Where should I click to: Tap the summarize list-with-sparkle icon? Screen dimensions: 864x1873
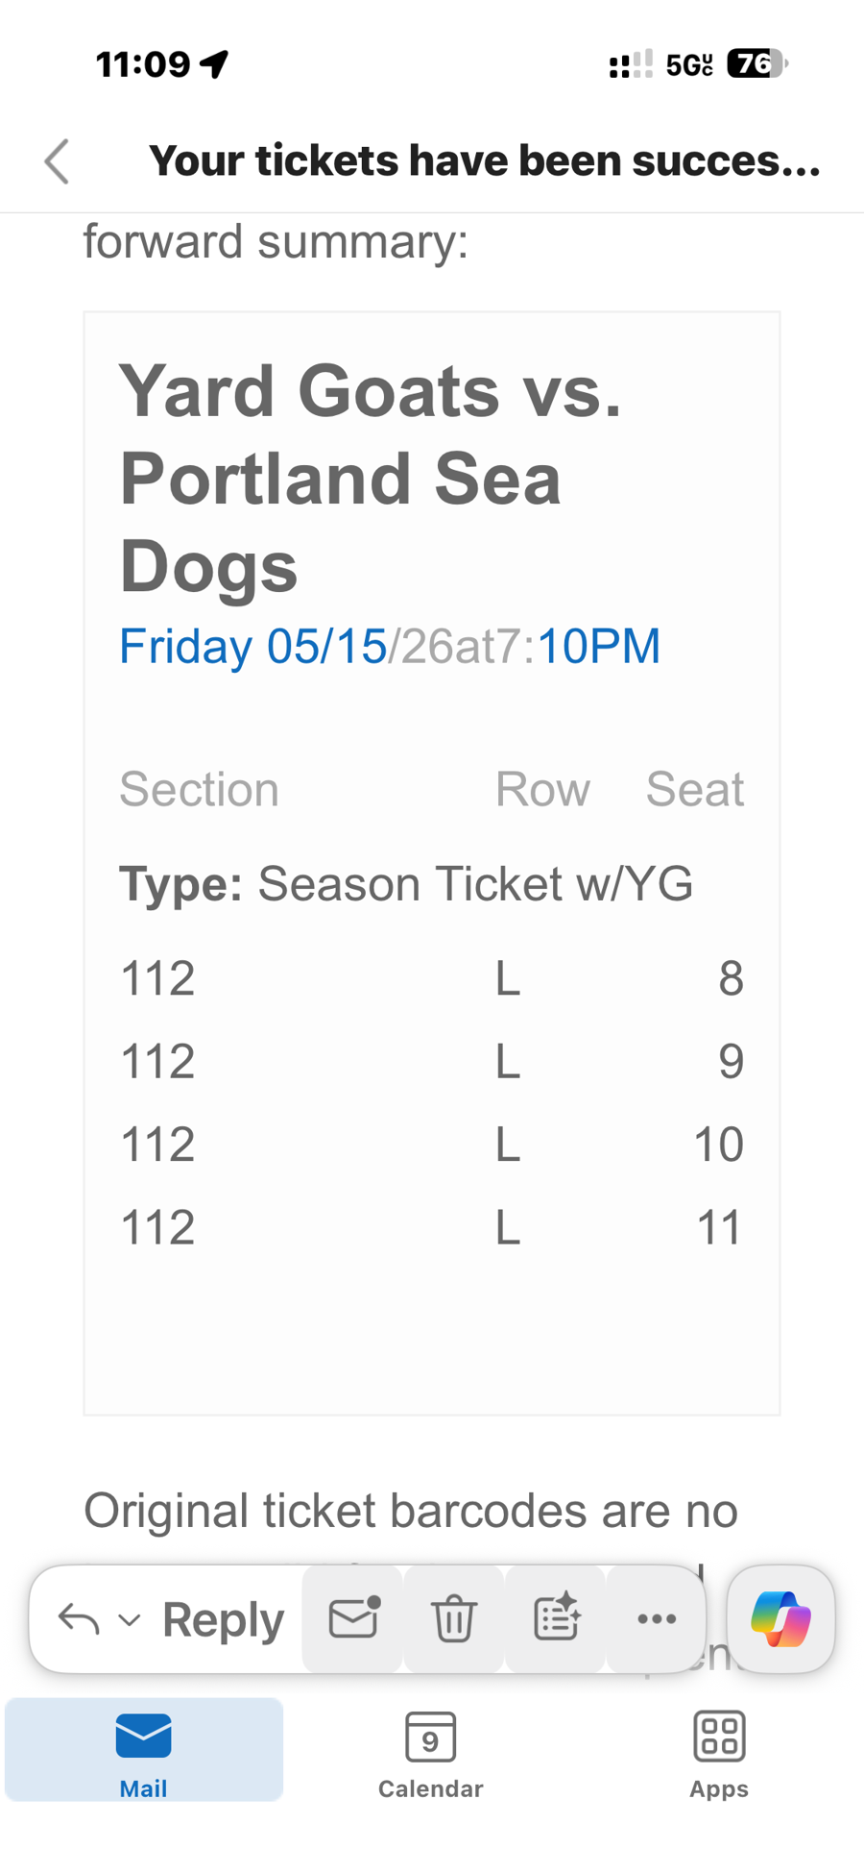[556, 1618]
